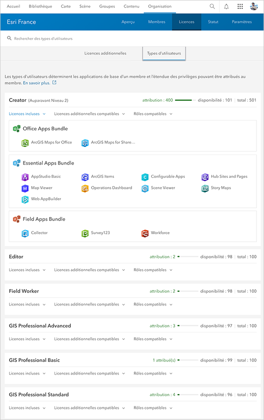The width and height of the screenshot is (264, 420).
Task: Click the Hub Sites and Pages icon
Action: pos(205,177)
